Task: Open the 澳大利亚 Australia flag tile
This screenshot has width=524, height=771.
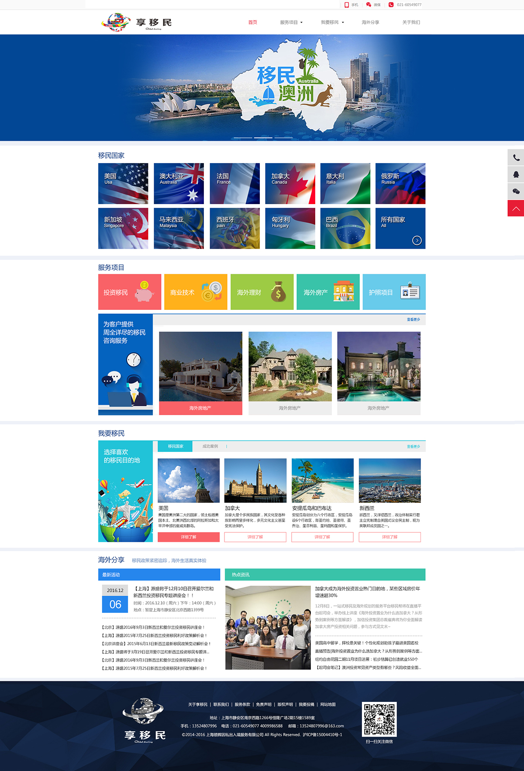Action: [179, 184]
